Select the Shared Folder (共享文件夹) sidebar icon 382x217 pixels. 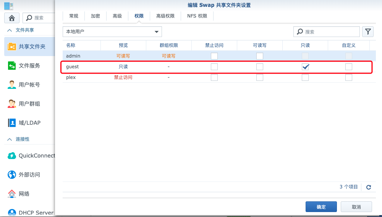[12, 47]
